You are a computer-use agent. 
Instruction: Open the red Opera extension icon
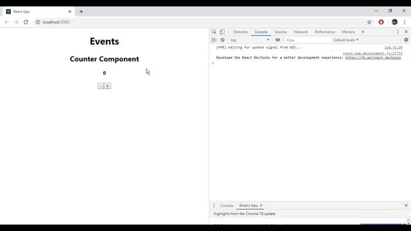pyautogui.click(x=381, y=22)
